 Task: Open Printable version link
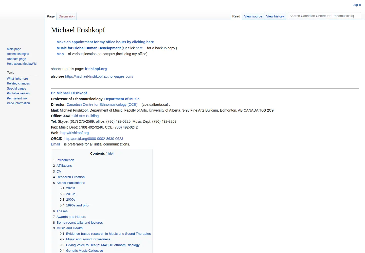18,93
